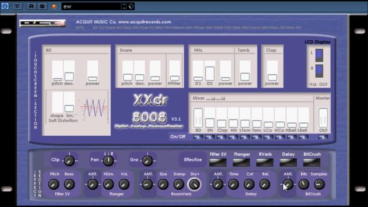Adjust the Clap power slider
368x207 pixels.
click(x=273, y=71)
